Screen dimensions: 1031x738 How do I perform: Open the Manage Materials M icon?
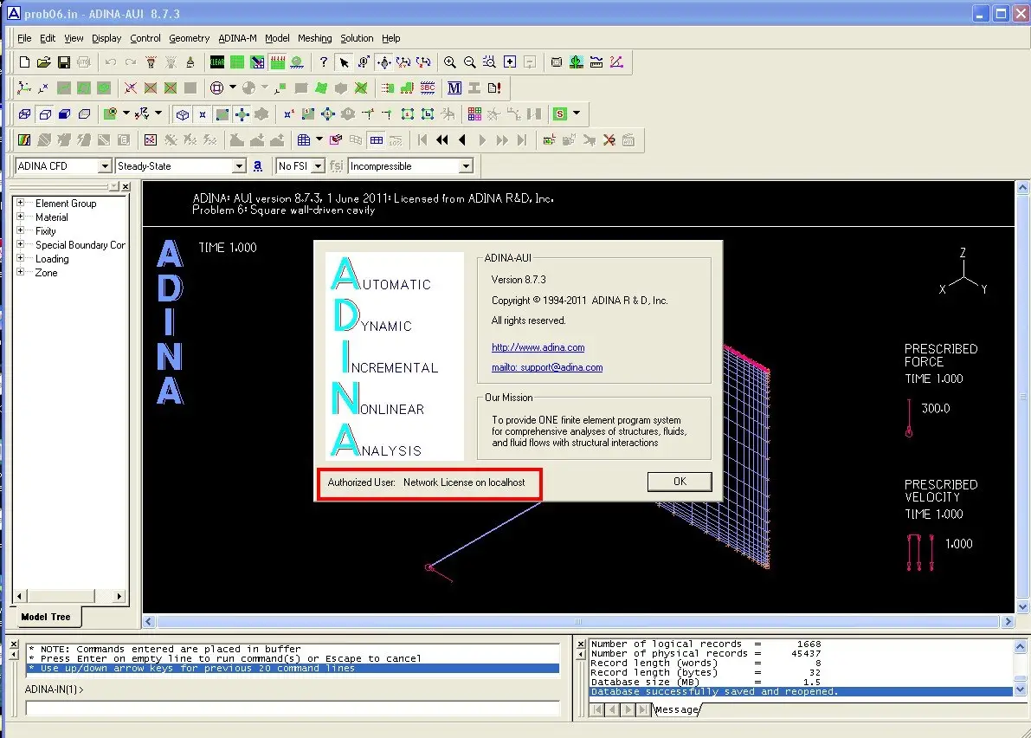click(454, 88)
